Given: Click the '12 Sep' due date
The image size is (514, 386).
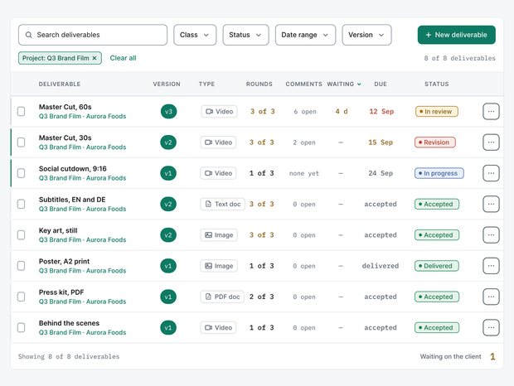Looking at the screenshot, I should [381, 111].
